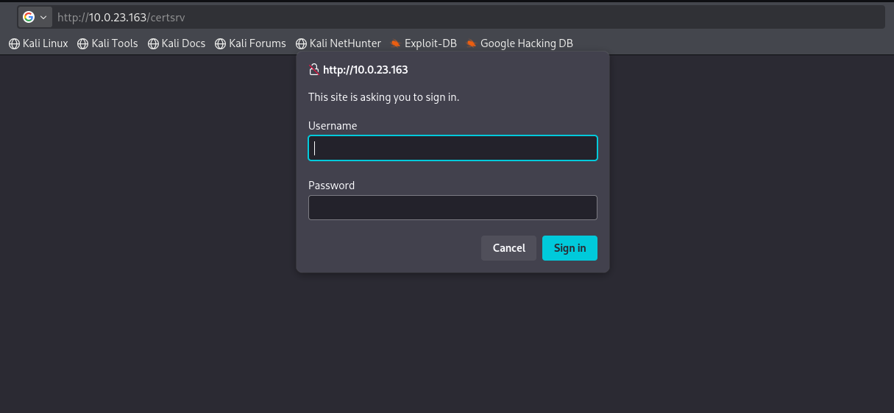The height and width of the screenshot is (413, 894).
Task: Click the Kali NetHunter globe icon
Action: point(301,43)
